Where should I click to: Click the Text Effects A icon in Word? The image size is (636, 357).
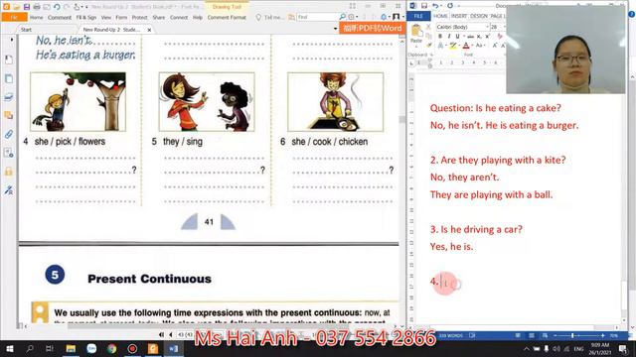coord(440,46)
